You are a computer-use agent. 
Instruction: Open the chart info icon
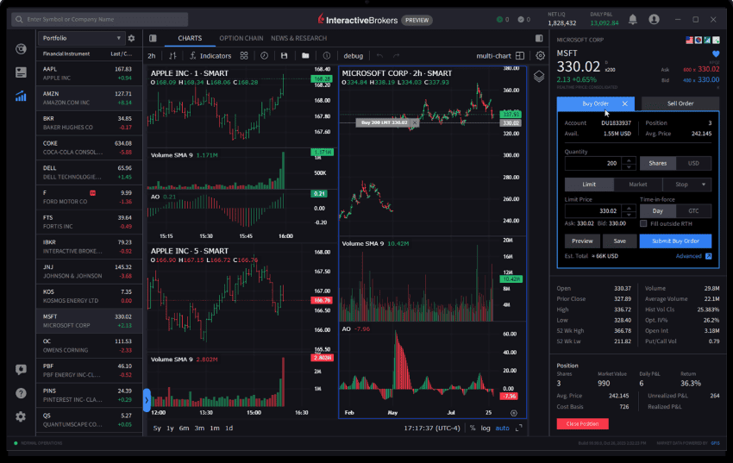(x=327, y=55)
